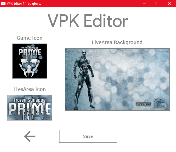Close the VPK Editor window
Viewport: 176px width, 152px height.
point(169,4)
